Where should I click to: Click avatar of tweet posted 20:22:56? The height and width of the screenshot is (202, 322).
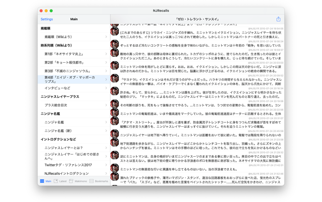[x=115, y=113]
